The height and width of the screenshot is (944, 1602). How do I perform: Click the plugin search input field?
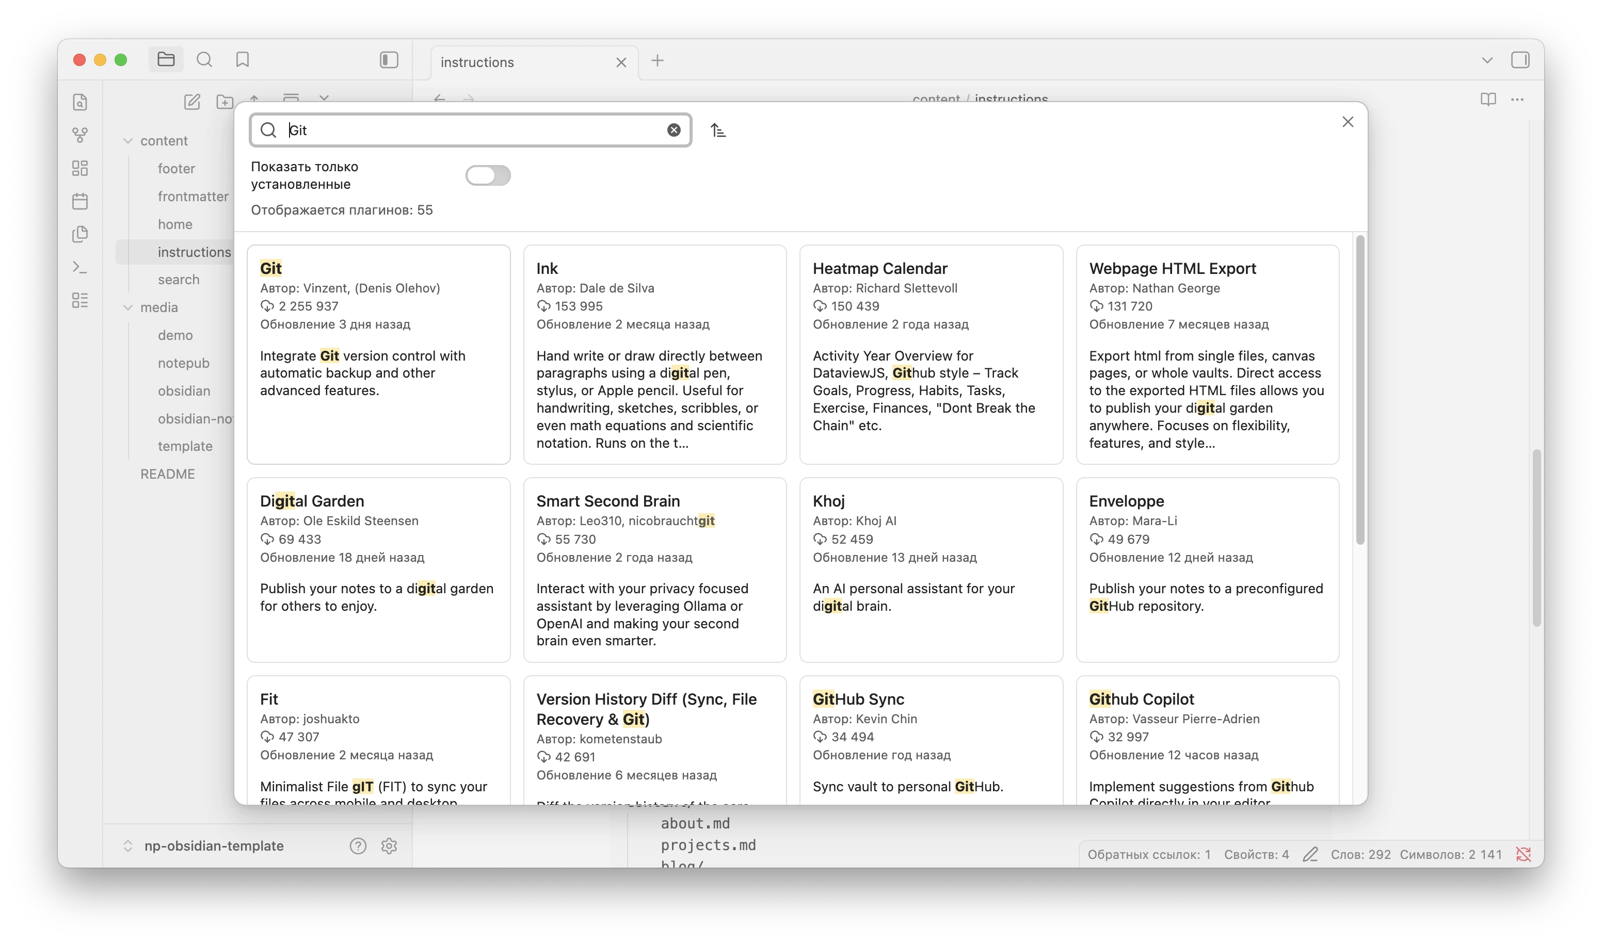(470, 131)
